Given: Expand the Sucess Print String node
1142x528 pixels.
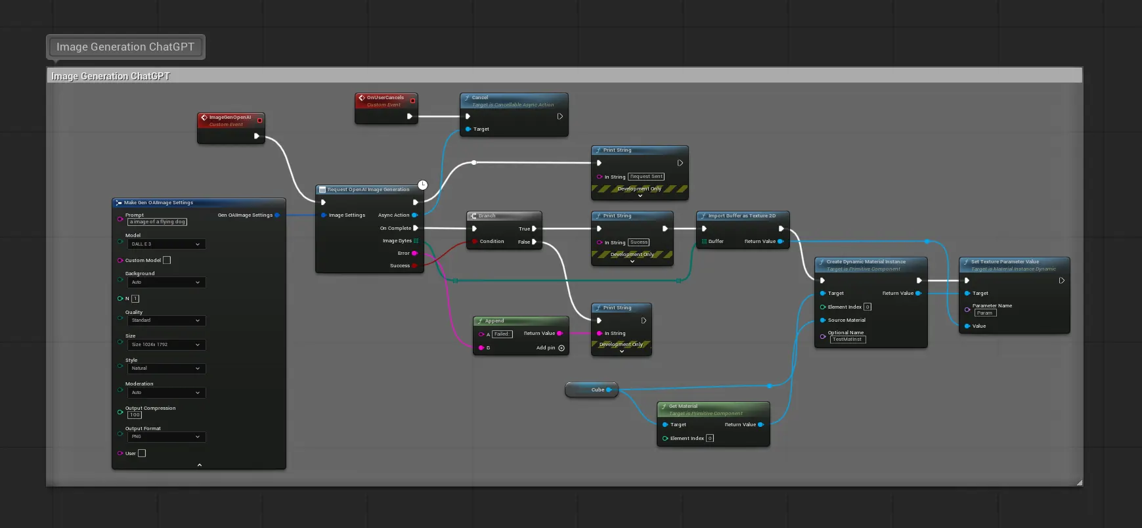Looking at the screenshot, I should (x=632, y=261).
